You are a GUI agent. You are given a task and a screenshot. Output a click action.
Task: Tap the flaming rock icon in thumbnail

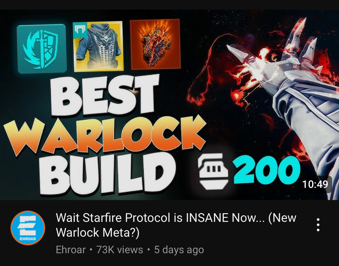(155, 44)
